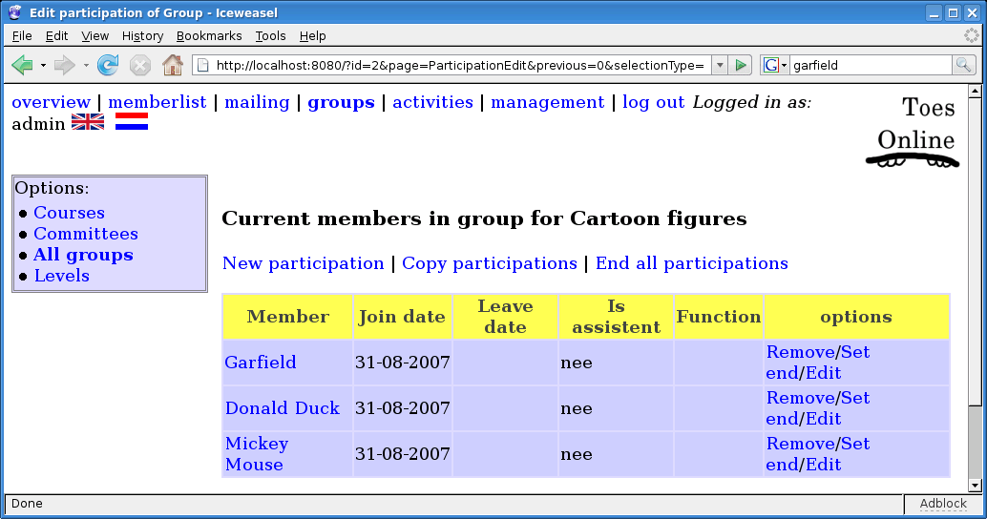Click the Back arrow in the browser toolbar
Screen dimensions: 987x519
click(x=22, y=65)
